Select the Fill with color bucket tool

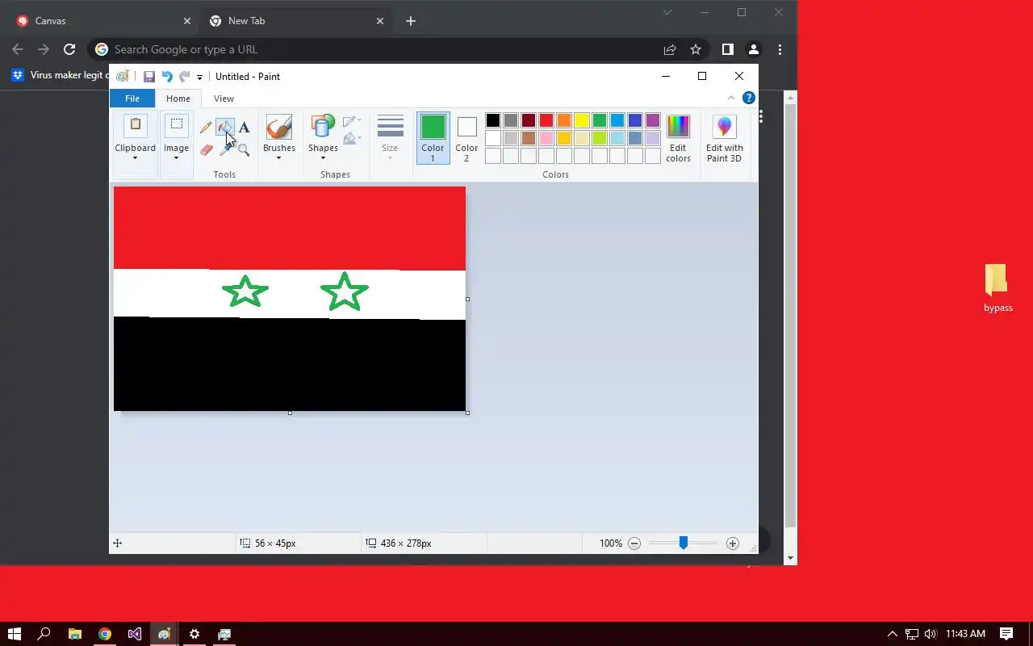(225, 127)
